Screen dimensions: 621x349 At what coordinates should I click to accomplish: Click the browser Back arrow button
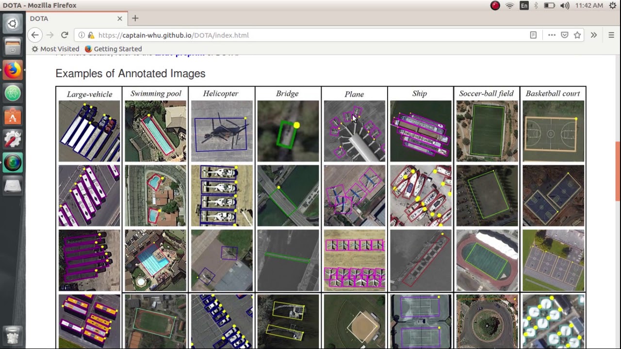point(35,35)
